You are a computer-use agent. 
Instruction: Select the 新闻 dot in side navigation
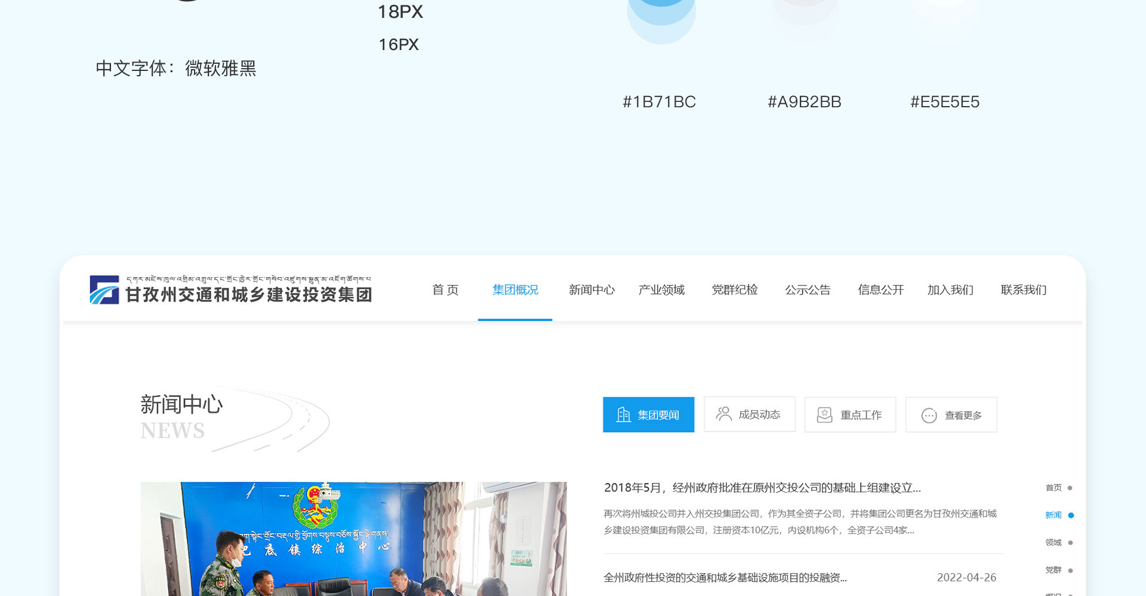pos(1070,516)
